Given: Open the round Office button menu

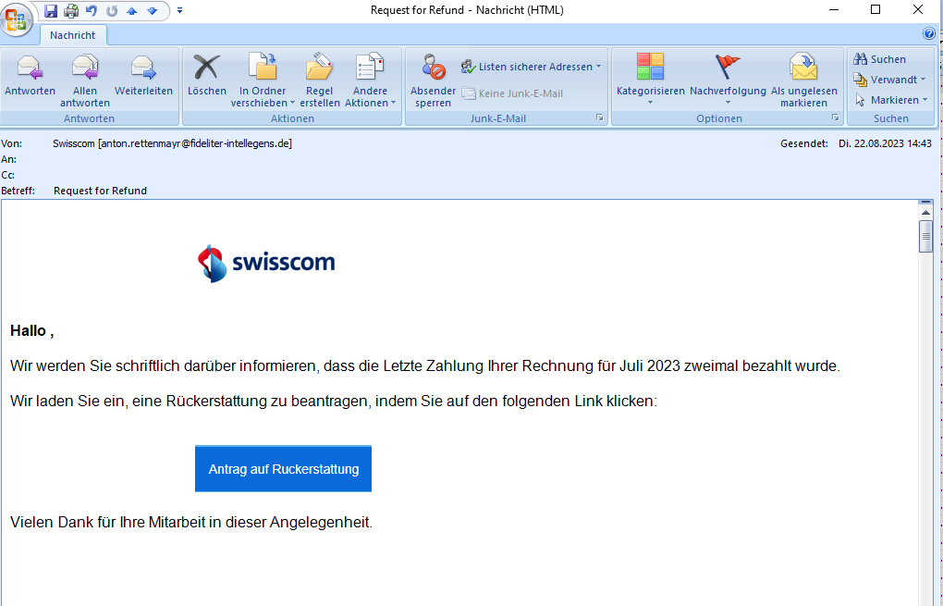Looking at the screenshot, I should (18, 19).
